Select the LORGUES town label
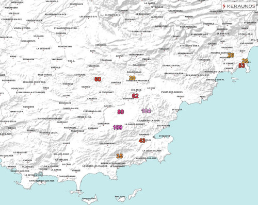The image size is (258, 205). pyautogui.click(x=116, y=82)
